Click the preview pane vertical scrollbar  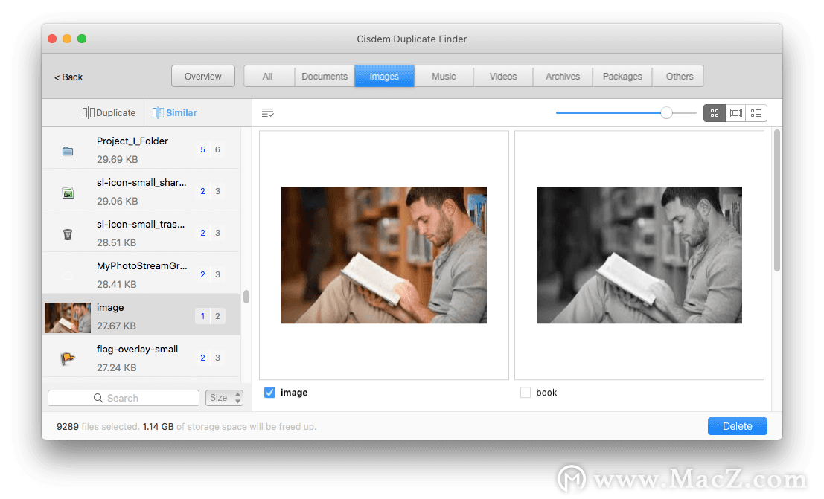click(776, 201)
